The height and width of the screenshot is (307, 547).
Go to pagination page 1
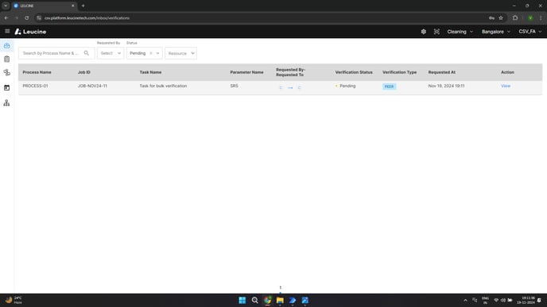point(280,287)
